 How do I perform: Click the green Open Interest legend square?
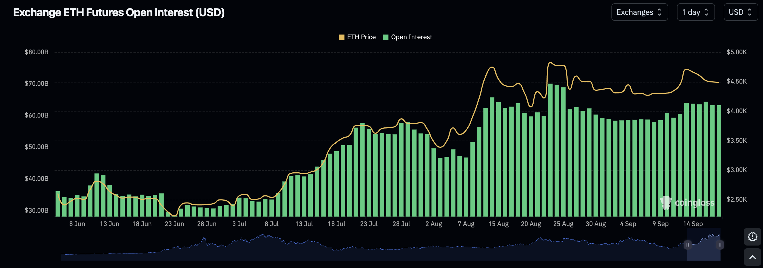pos(385,37)
